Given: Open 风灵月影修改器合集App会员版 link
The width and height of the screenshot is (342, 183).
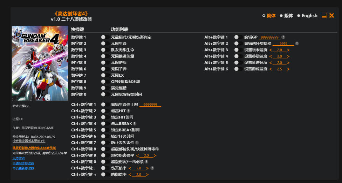Looking at the screenshot, I should [x=34, y=148].
